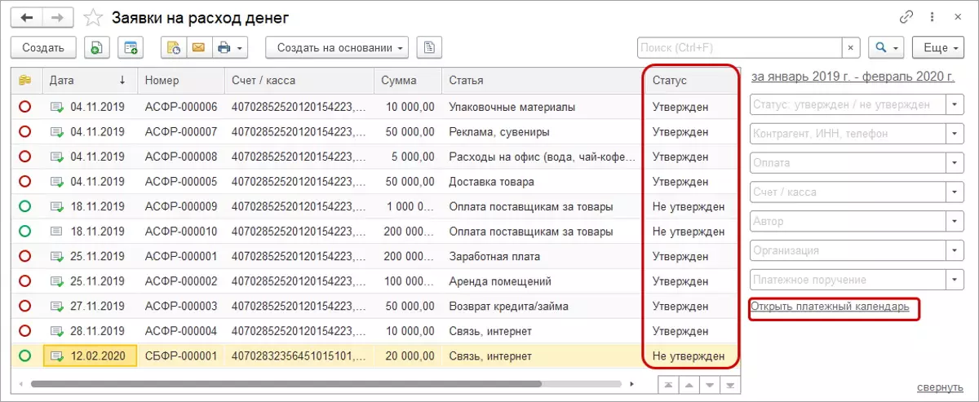Click the Создать button

click(43, 48)
